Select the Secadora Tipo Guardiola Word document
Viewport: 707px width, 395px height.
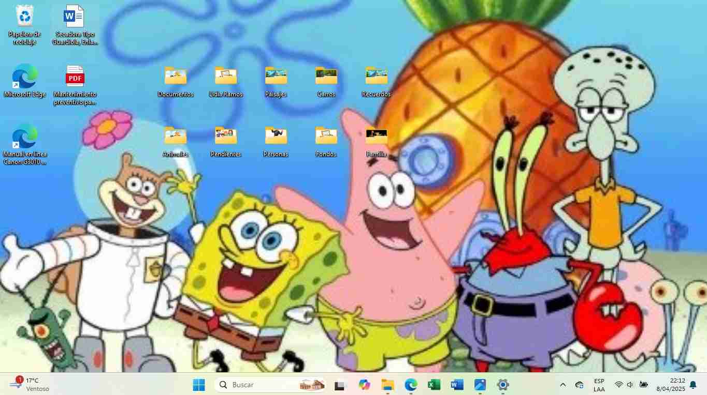[75, 25]
